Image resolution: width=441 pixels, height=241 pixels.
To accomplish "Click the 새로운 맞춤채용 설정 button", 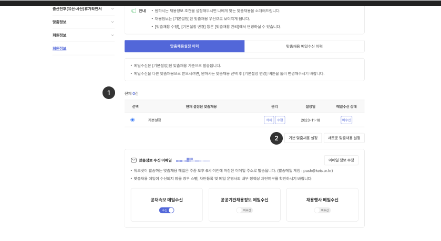I will click(344, 138).
